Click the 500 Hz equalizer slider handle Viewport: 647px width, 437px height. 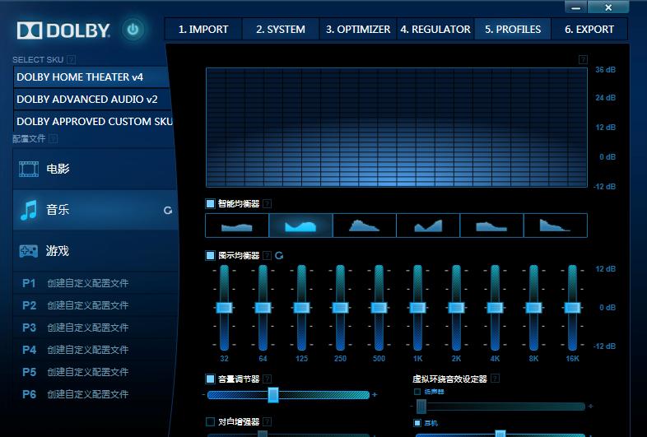pos(379,308)
